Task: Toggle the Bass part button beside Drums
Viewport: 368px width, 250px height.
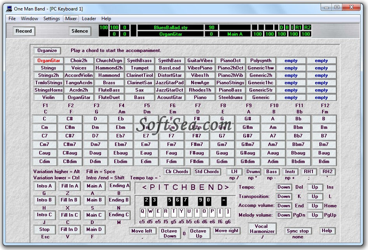Action: (x=272, y=172)
